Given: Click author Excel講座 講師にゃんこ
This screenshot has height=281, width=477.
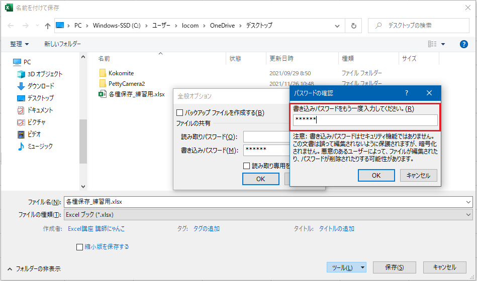Looking at the screenshot, I should click(x=96, y=229).
